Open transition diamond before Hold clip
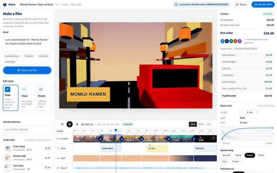 [x=194, y=139]
